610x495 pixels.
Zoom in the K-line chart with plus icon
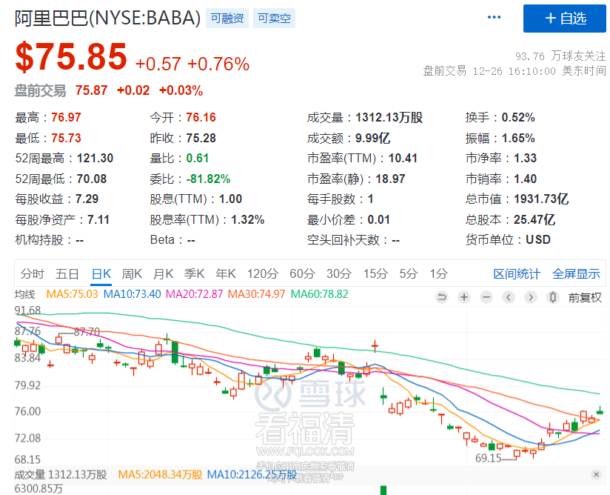(x=463, y=298)
